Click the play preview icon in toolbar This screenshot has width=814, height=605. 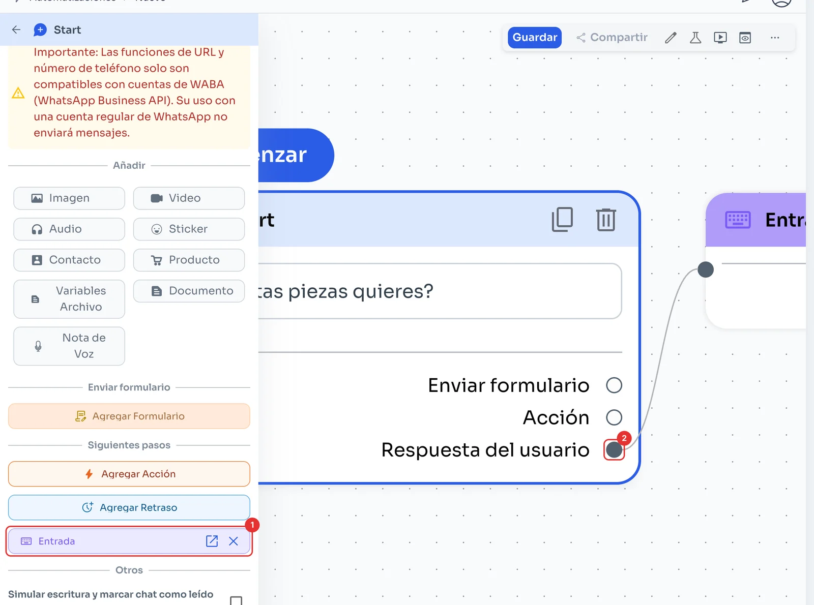pyautogui.click(x=720, y=38)
